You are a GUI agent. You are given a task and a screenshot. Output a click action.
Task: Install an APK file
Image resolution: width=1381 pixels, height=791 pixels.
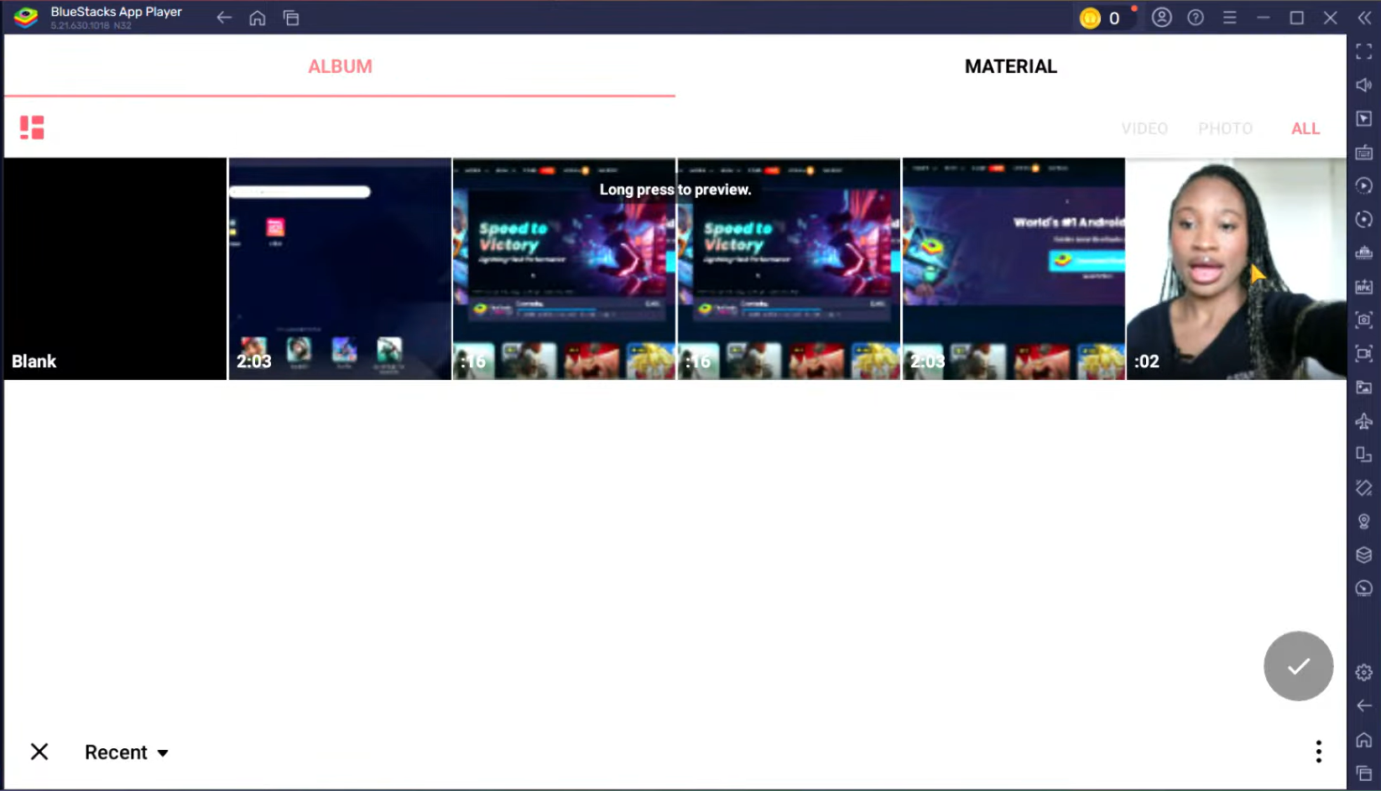point(1364,287)
